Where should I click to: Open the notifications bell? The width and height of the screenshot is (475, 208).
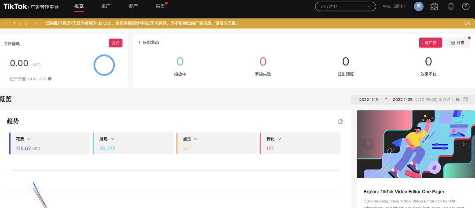point(451,6)
